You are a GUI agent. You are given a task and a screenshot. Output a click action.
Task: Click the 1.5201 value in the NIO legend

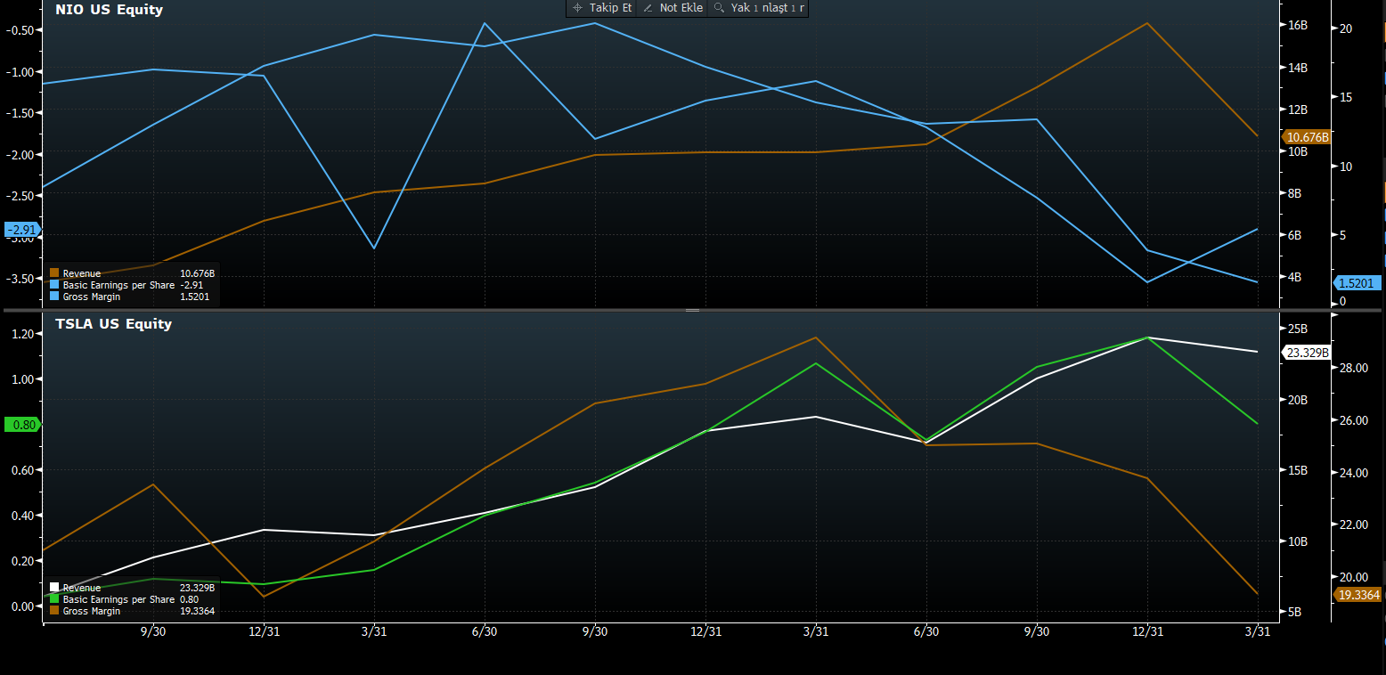pos(195,297)
